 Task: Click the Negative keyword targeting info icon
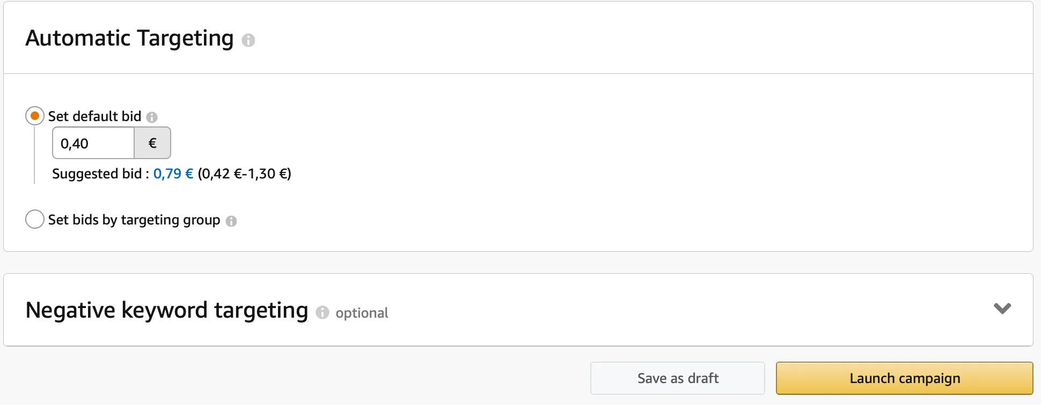click(x=322, y=312)
